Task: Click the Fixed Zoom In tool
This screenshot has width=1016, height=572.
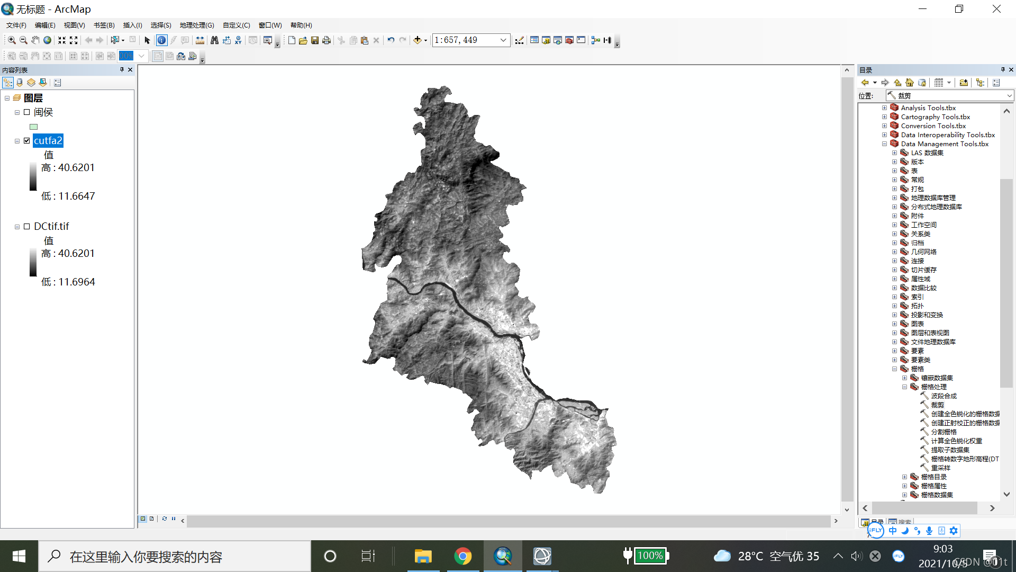Action: coord(62,40)
